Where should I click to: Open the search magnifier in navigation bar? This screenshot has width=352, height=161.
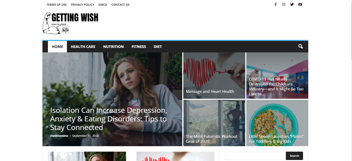coord(300,46)
